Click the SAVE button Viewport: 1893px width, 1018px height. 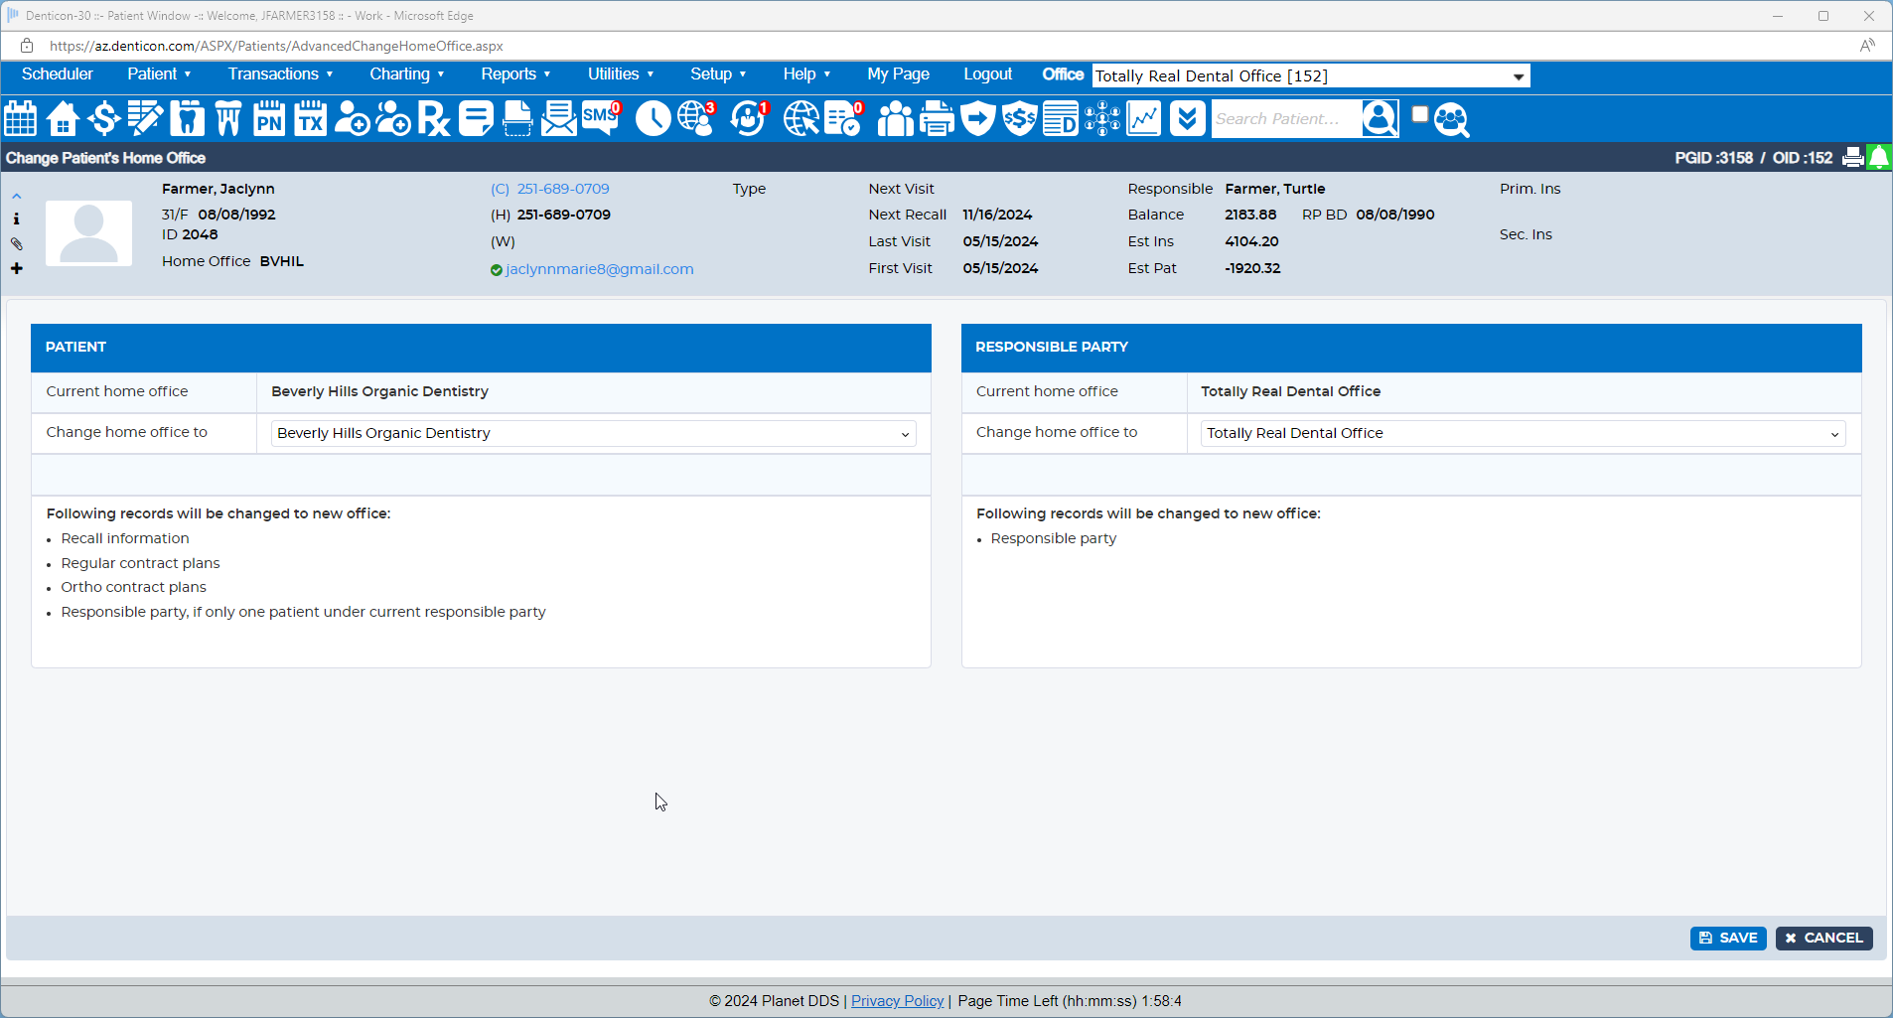[x=1727, y=938]
